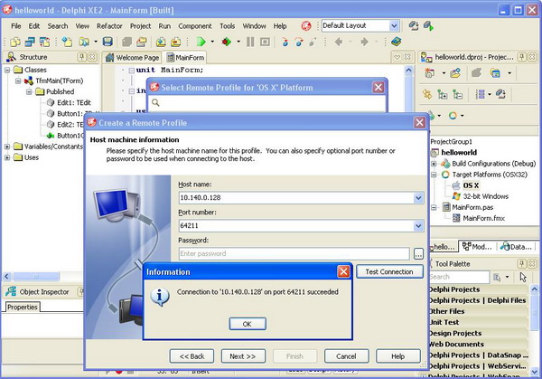Screen dimensions: 542x379
Task: Expand Build Configurations (Debug) node
Action: [x=434, y=164]
